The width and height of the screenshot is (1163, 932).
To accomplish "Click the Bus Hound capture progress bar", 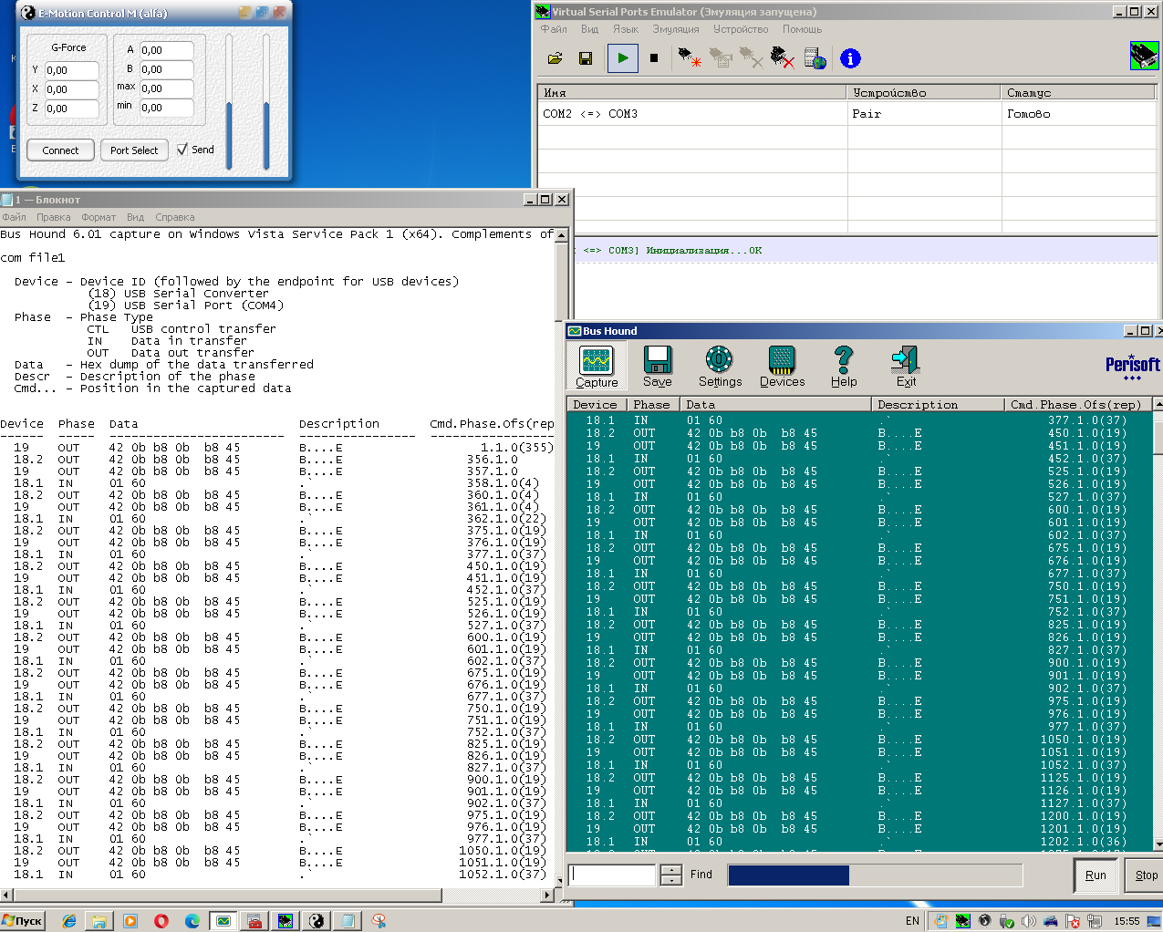I will coord(875,875).
